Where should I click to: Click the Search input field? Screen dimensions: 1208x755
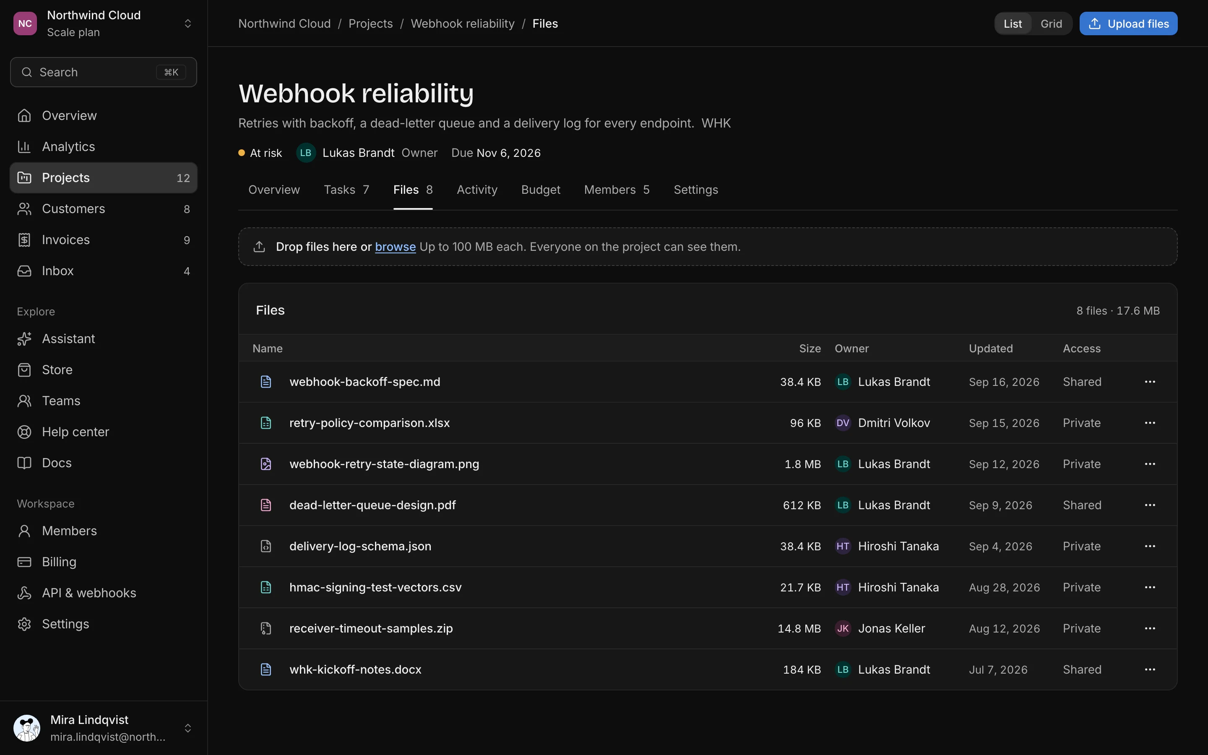point(103,72)
